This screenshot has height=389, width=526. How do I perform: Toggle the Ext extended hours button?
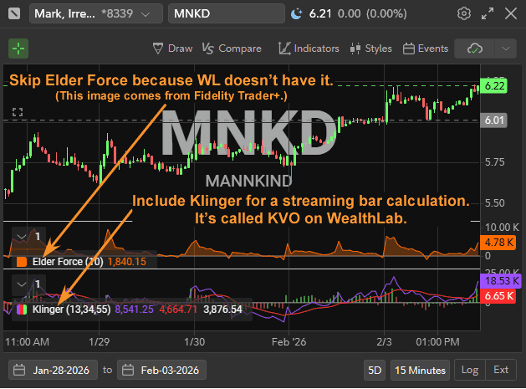point(501,370)
